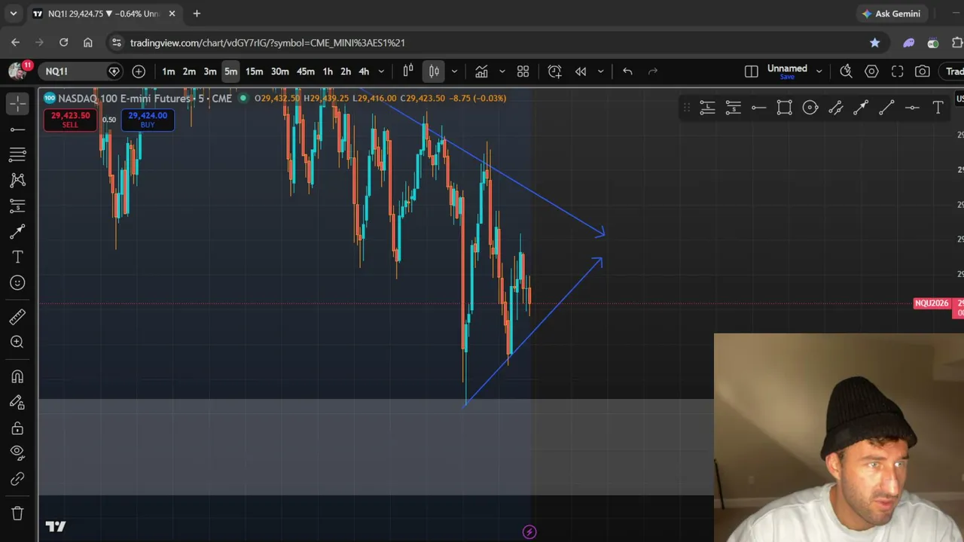Switch to the 2m timeframe

189,72
